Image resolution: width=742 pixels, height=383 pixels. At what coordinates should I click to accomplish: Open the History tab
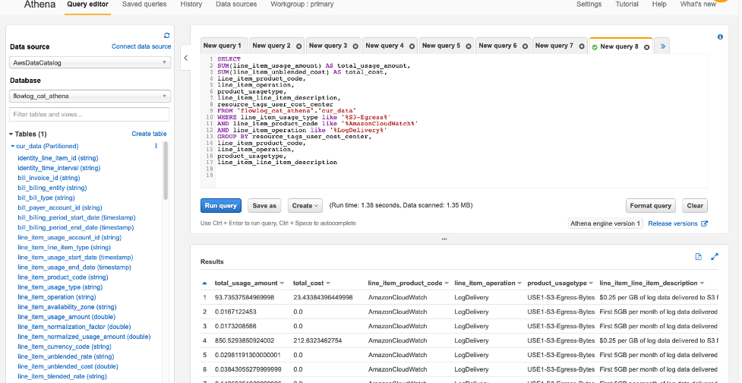(191, 5)
